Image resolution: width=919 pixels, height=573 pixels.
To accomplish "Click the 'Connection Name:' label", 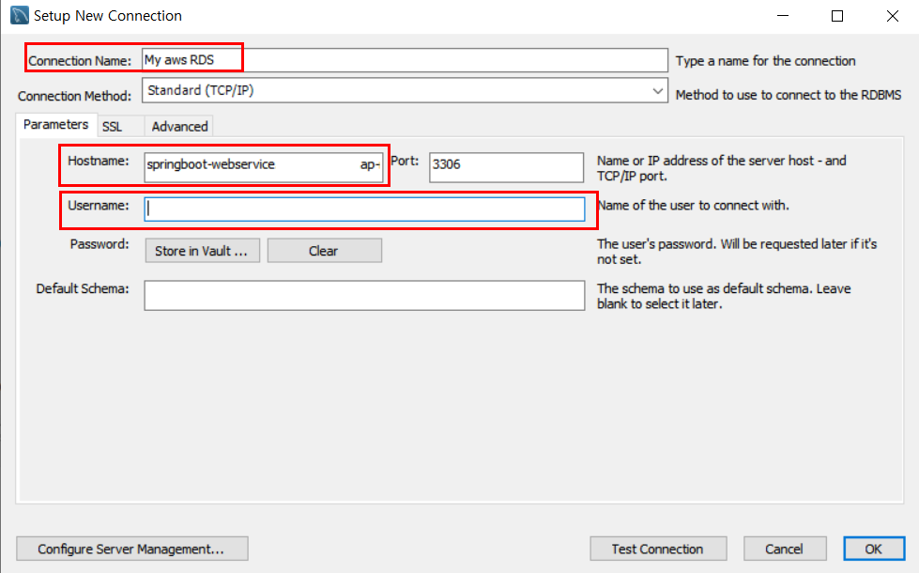I will [x=80, y=61].
